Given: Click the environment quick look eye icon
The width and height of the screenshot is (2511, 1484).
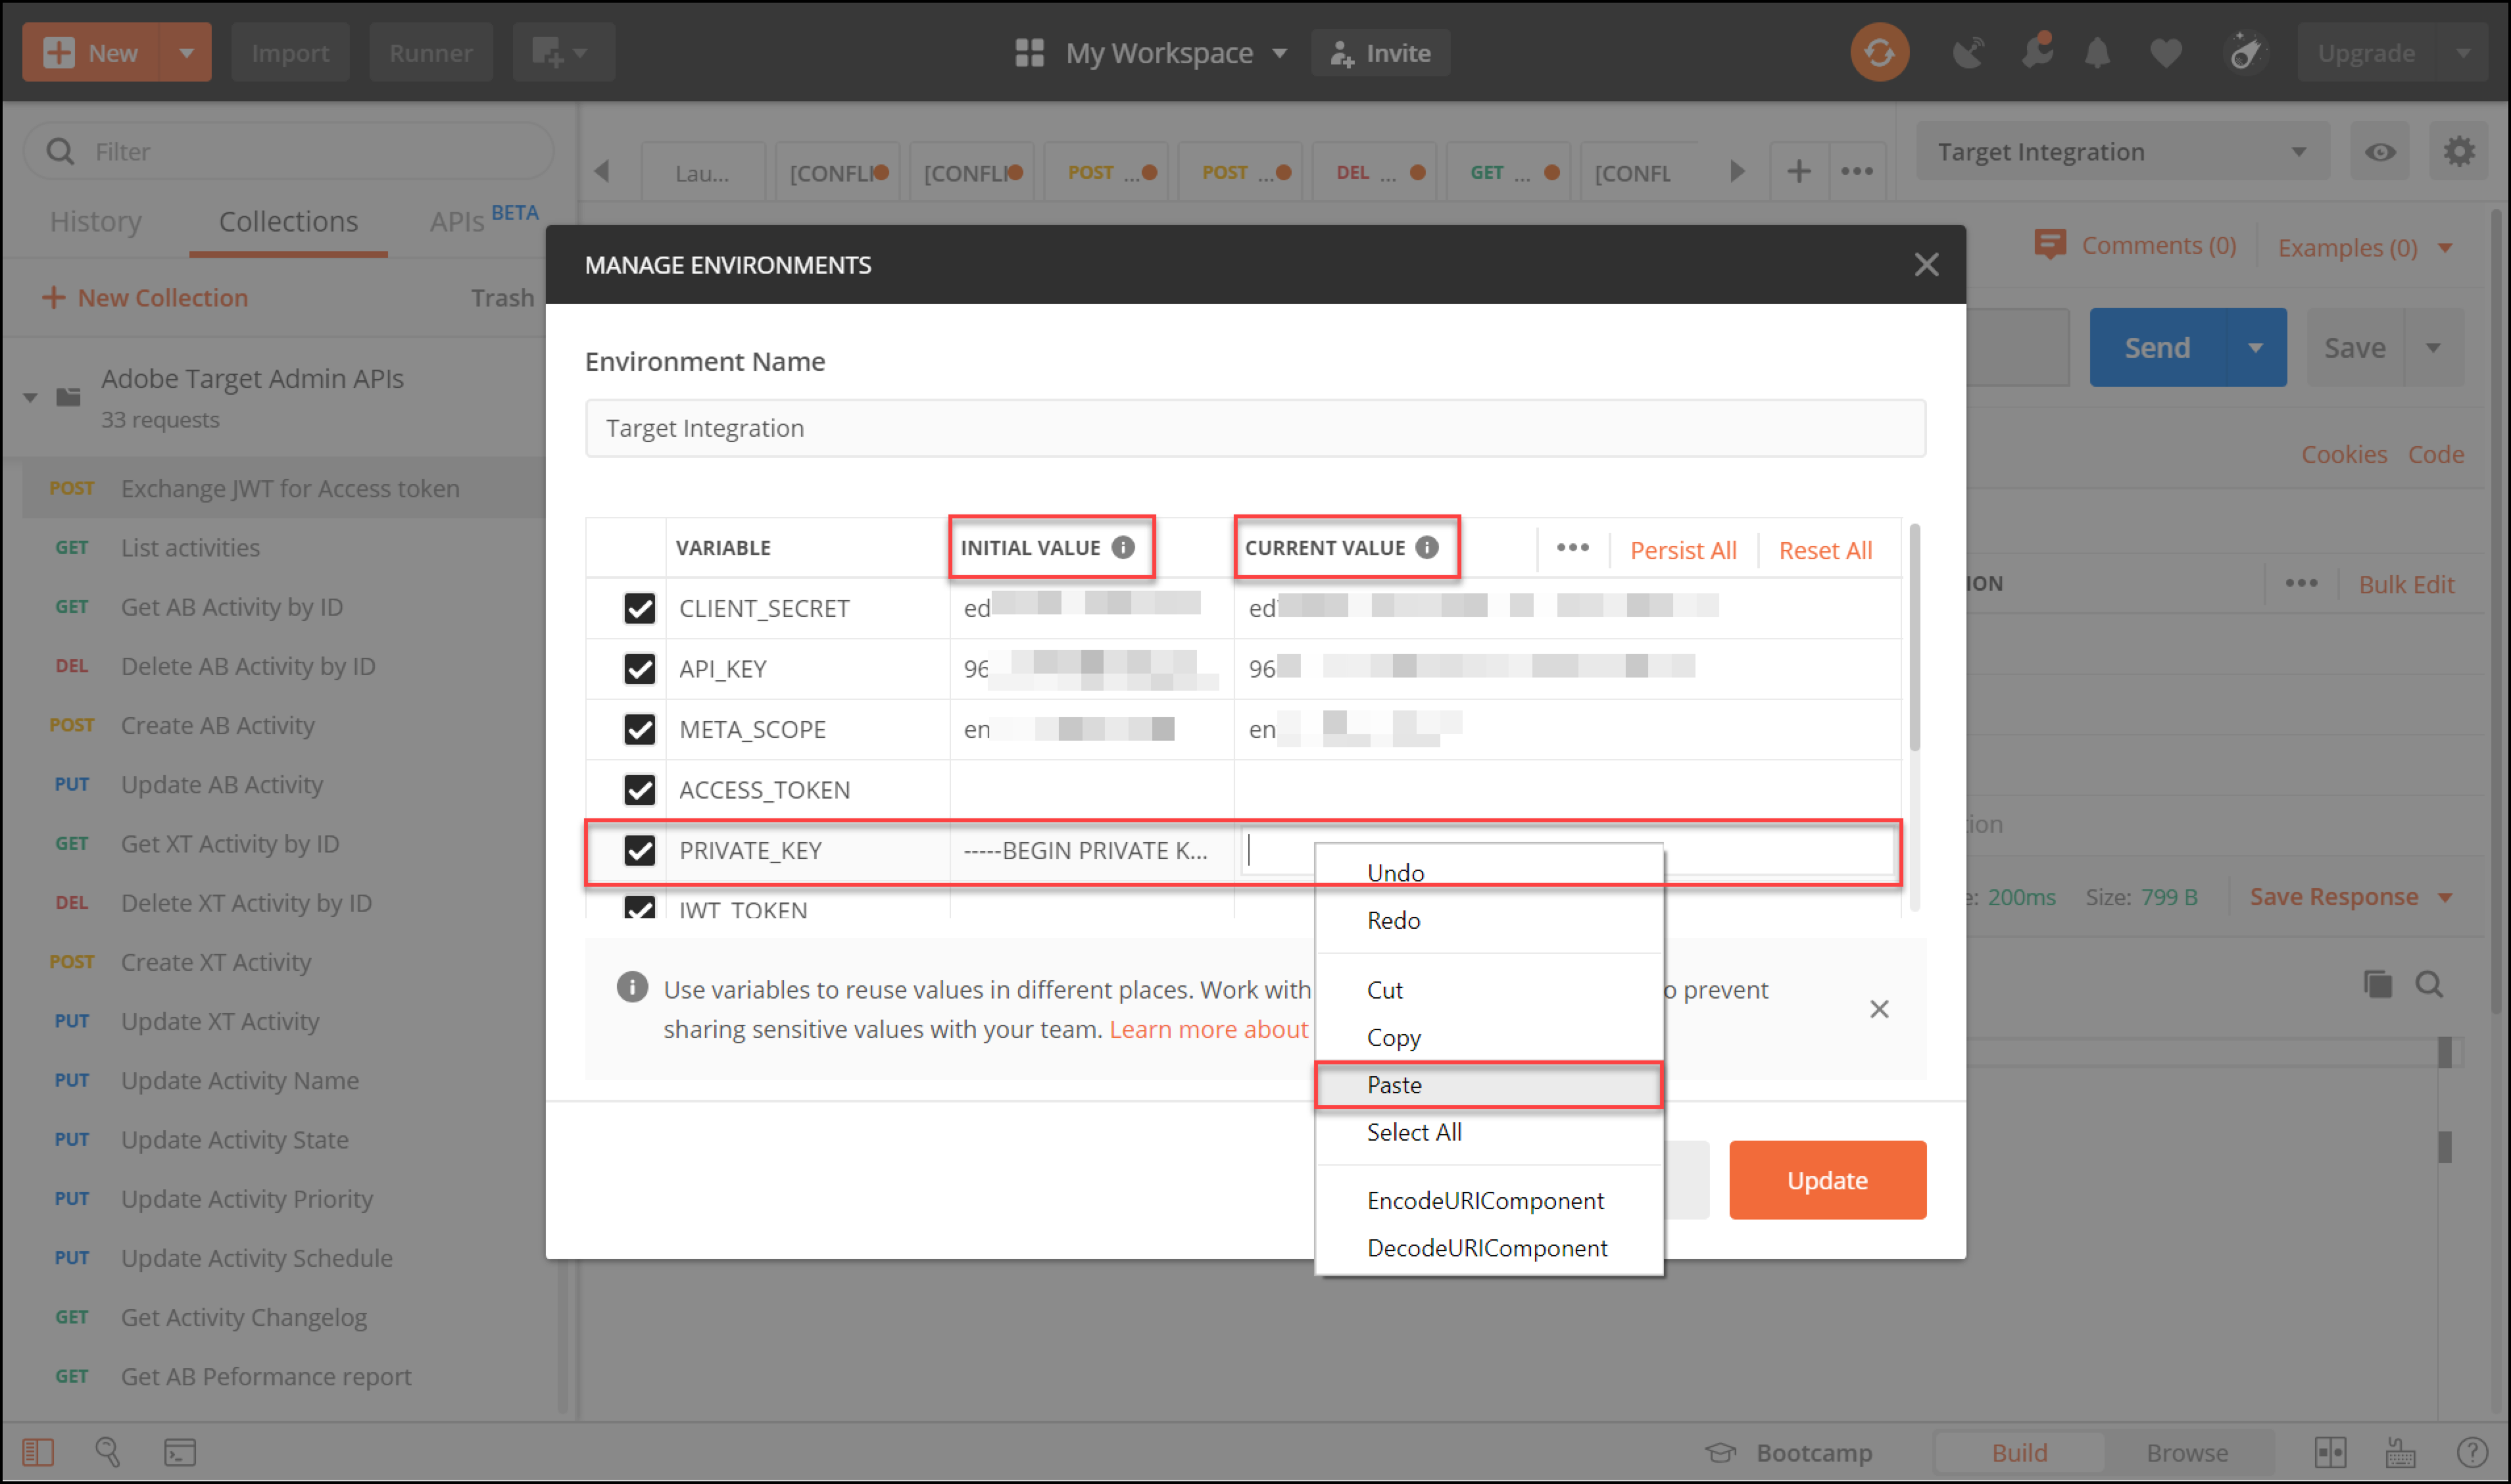Looking at the screenshot, I should (2379, 152).
